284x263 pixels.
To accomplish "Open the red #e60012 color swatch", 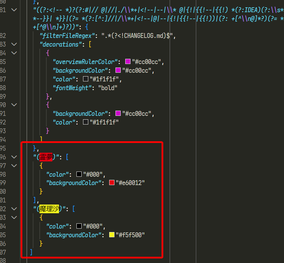I will [x=112, y=183].
